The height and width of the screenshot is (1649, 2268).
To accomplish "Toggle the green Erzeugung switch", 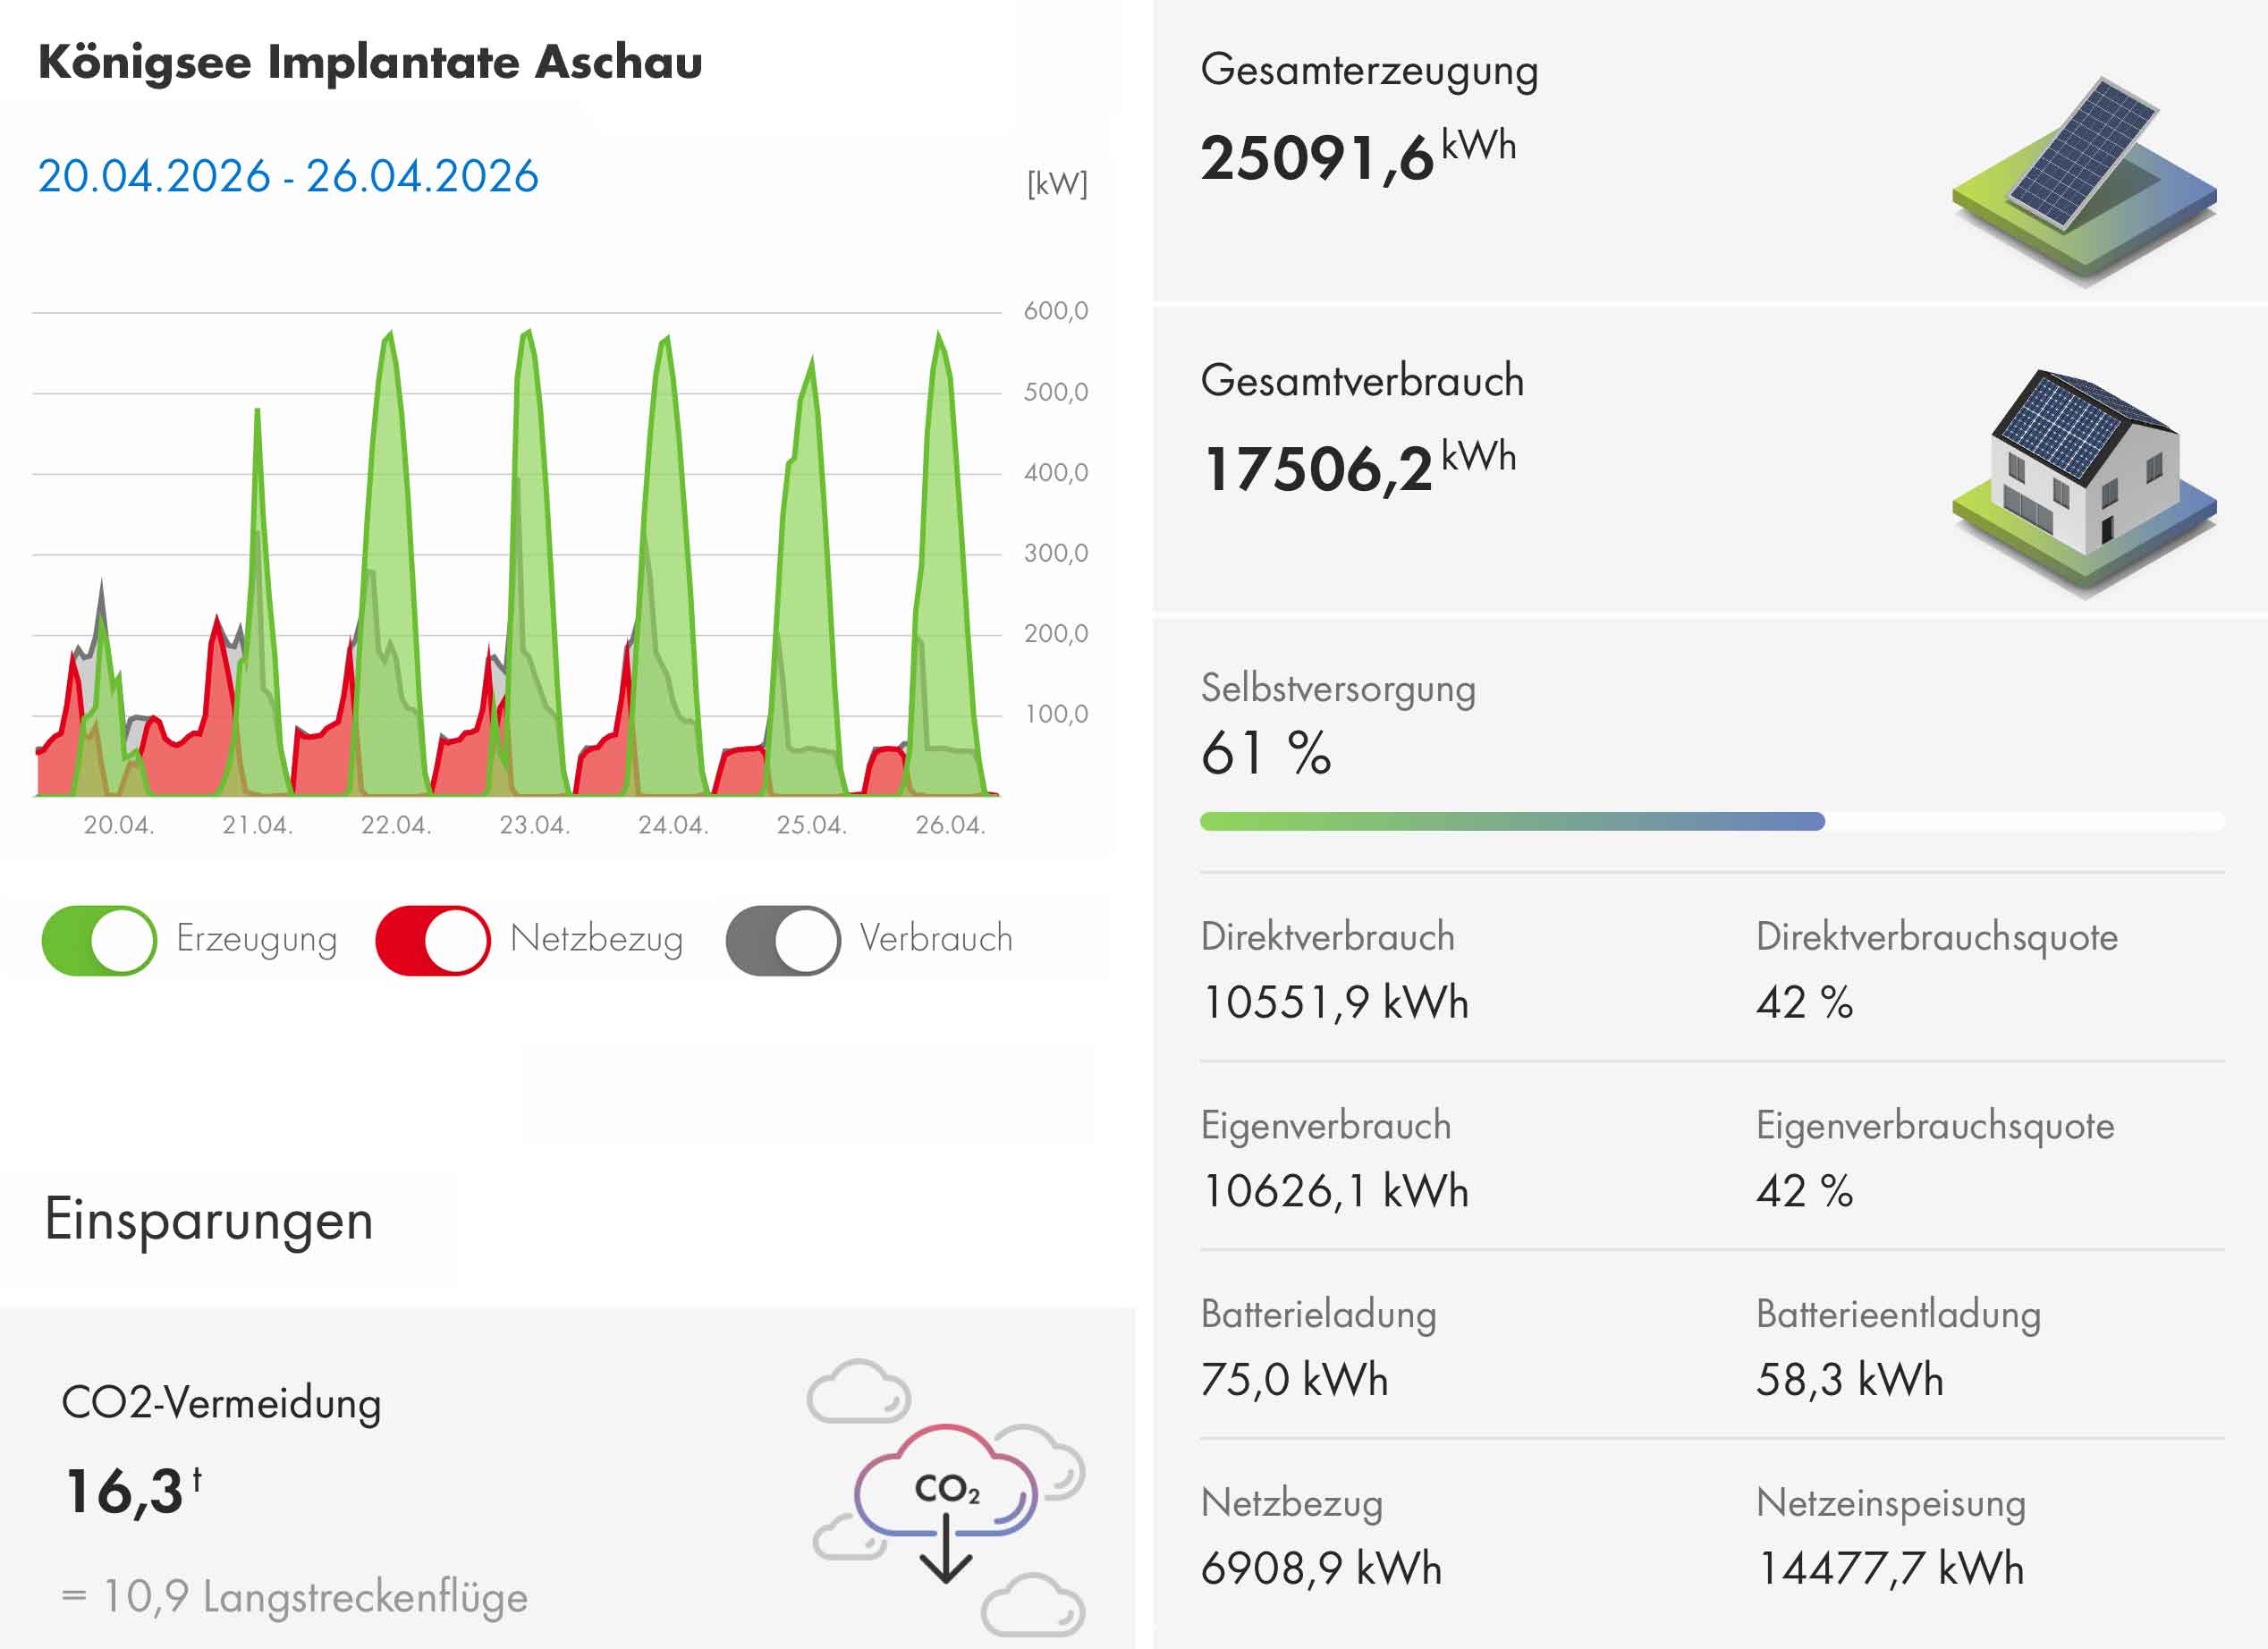I will click(99, 940).
